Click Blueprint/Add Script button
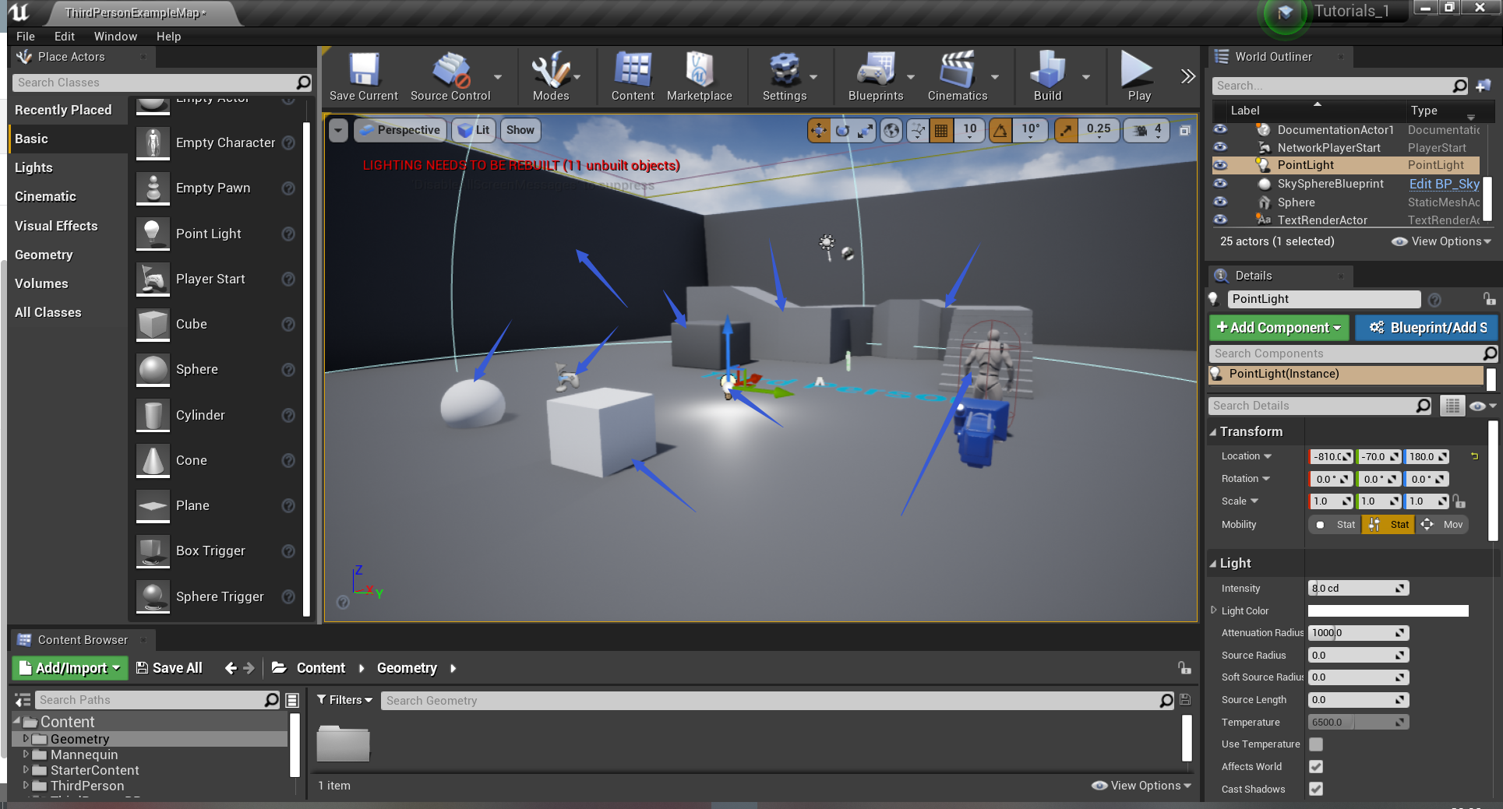This screenshot has height=809, width=1503. click(1427, 328)
